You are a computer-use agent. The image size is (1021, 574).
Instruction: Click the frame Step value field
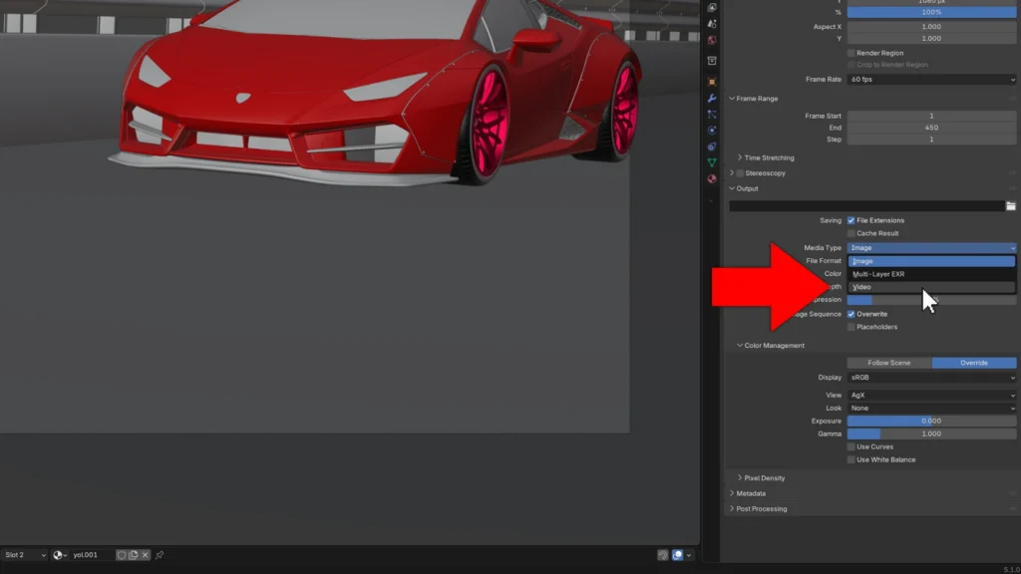point(931,140)
